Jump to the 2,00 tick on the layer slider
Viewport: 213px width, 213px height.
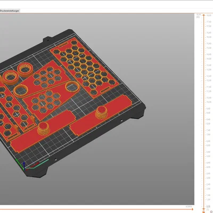coord(208,189)
